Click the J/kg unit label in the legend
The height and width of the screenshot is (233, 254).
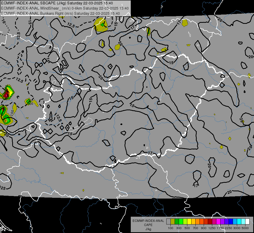coord(148,229)
